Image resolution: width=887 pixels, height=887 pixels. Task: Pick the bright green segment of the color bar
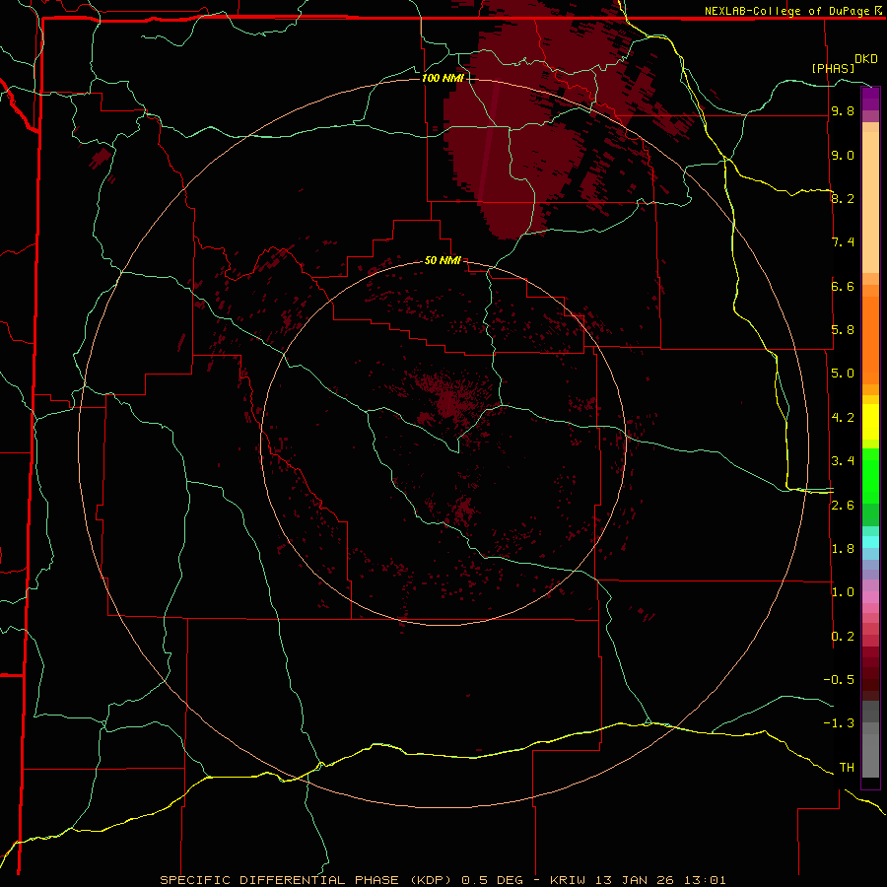tap(870, 476)
